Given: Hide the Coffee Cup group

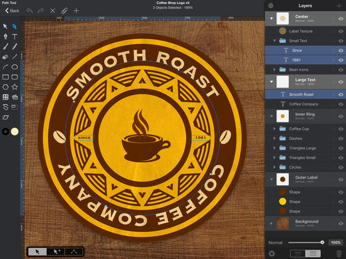Looking at the screenshot, I should (341, 129).
